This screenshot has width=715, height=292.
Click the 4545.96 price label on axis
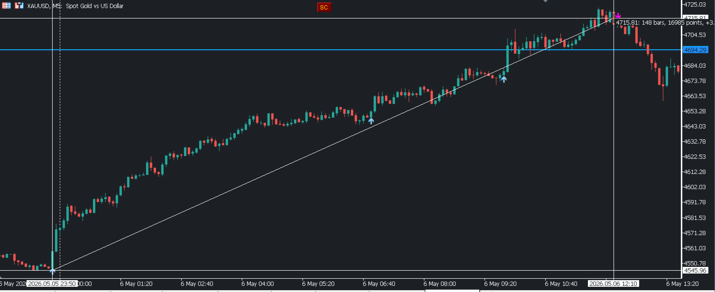pyautogui.click(x=695, y=270)
